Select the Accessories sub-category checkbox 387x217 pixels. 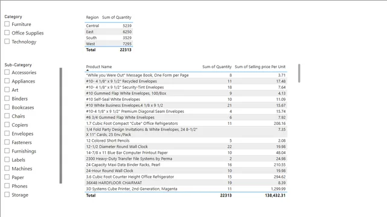coord(7,72)
